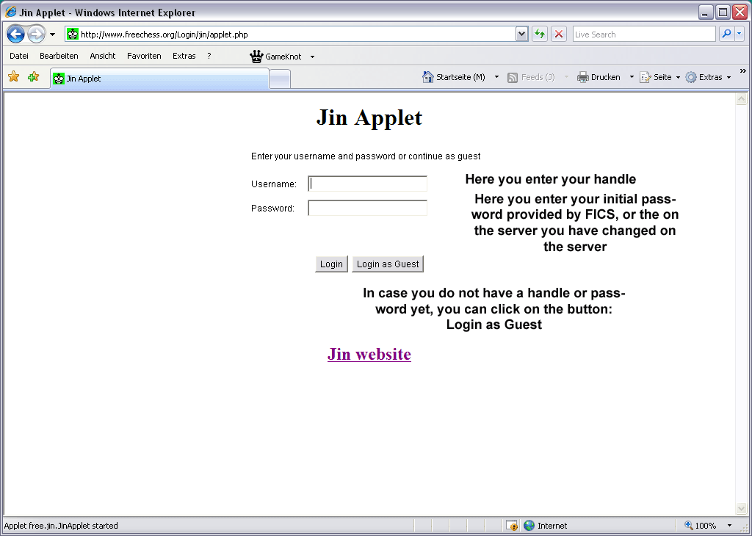Click the 100% zoom level button
This screenshot has width=752, height=536.
[701, 526]
